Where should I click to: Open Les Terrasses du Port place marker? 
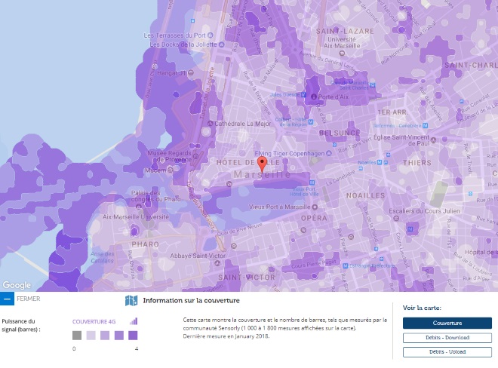211,35
